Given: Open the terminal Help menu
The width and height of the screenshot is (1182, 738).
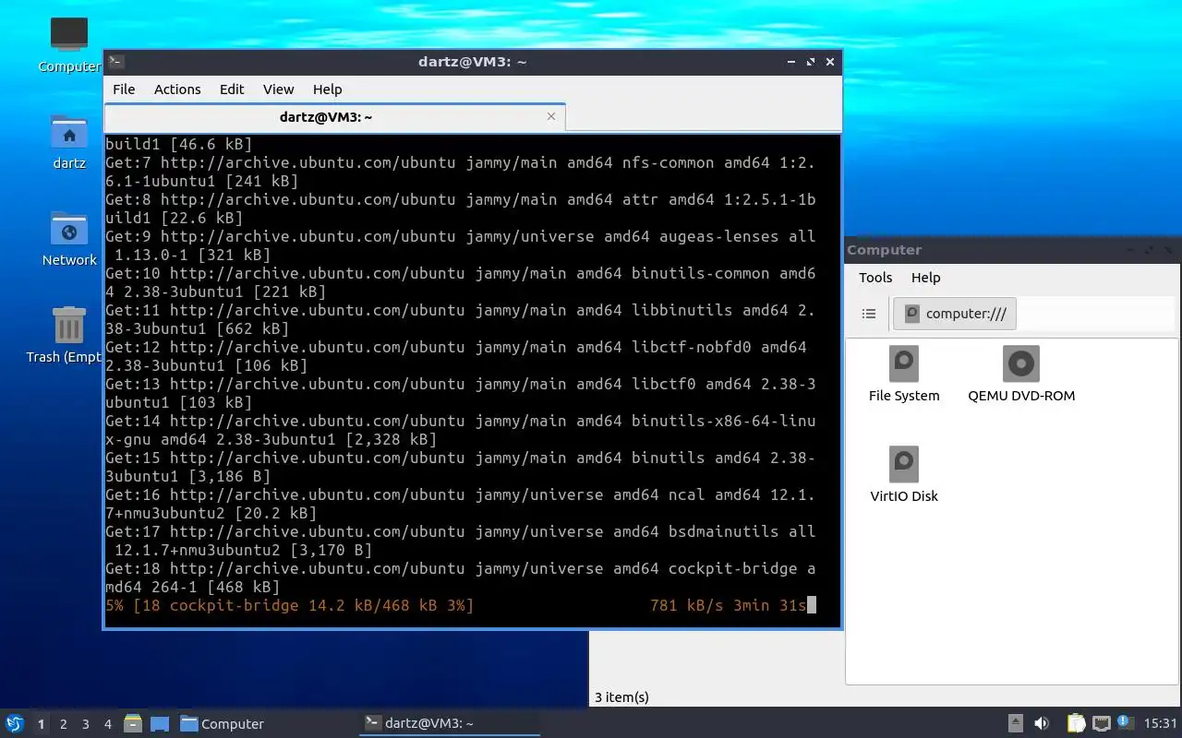Looking at the screenshot, I should [327, 89].
